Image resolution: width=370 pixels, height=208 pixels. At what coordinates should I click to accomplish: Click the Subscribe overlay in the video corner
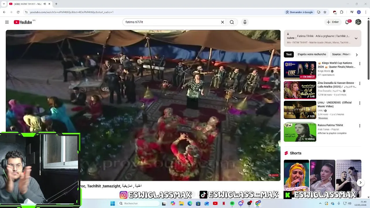click(273, 175)
